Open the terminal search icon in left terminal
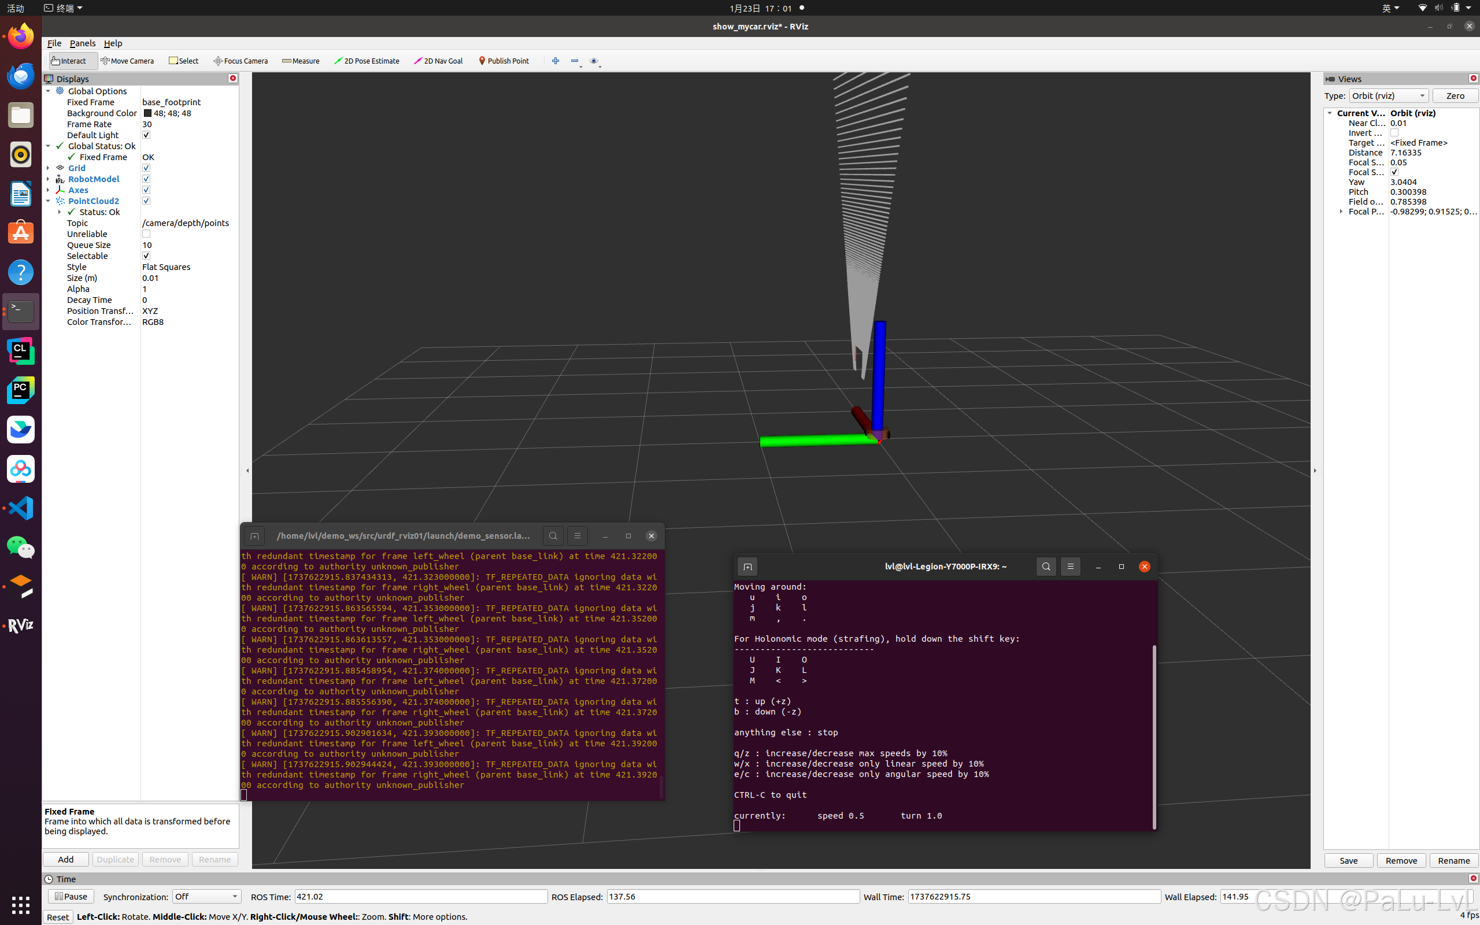The height and width of the screenshot is (925, 1480). 553,536
